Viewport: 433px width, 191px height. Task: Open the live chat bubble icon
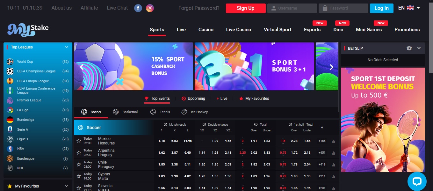pyautogui.click(x=417, y=181)
